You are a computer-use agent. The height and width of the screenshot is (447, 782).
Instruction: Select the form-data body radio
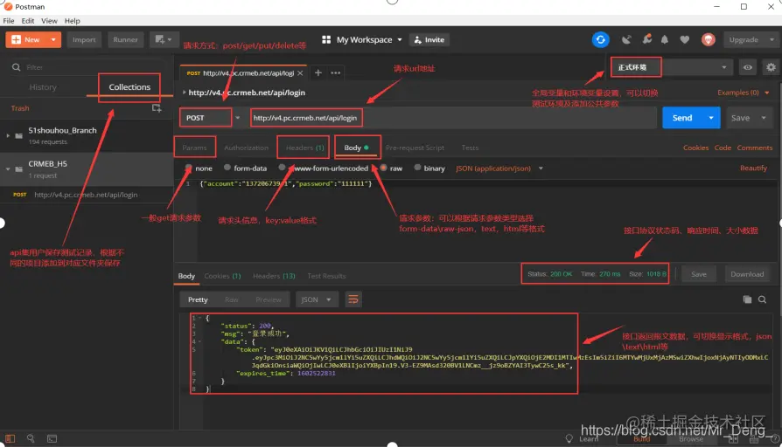[x=227, y=168]
